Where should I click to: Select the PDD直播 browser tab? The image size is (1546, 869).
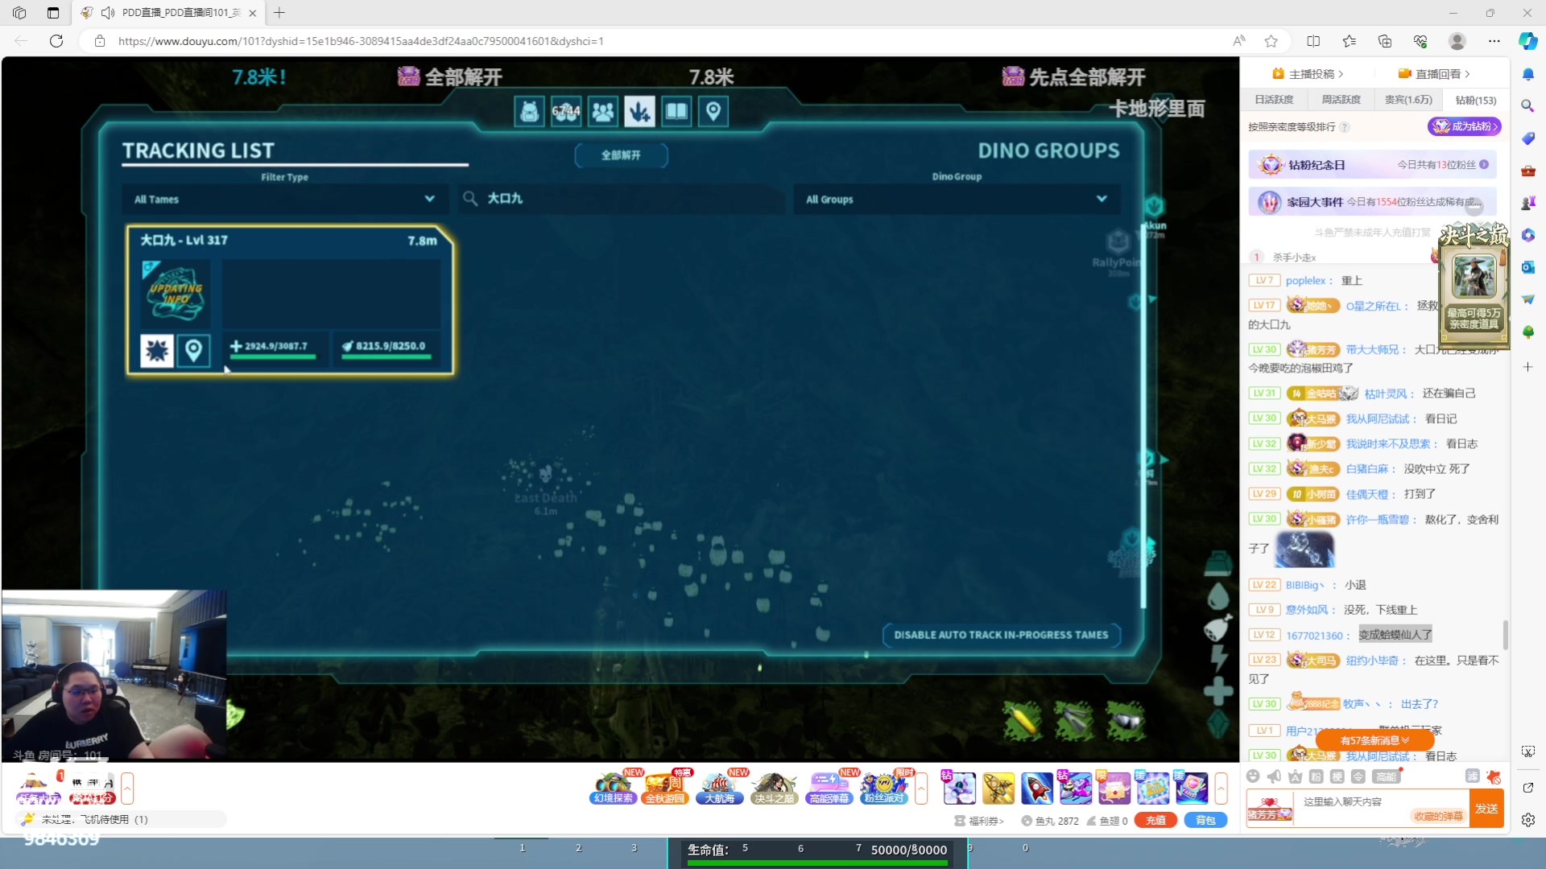[x=169, y=13]
